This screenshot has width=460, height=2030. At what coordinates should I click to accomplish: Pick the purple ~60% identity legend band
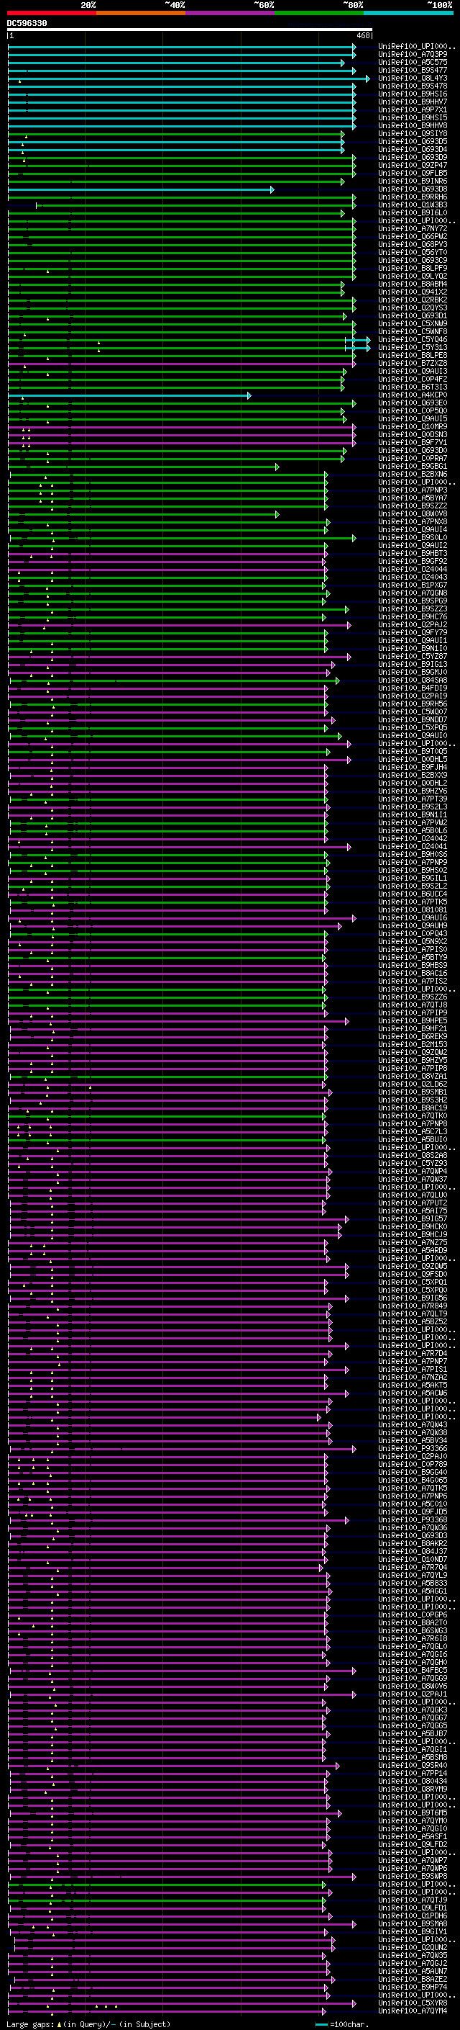point(231,13)
